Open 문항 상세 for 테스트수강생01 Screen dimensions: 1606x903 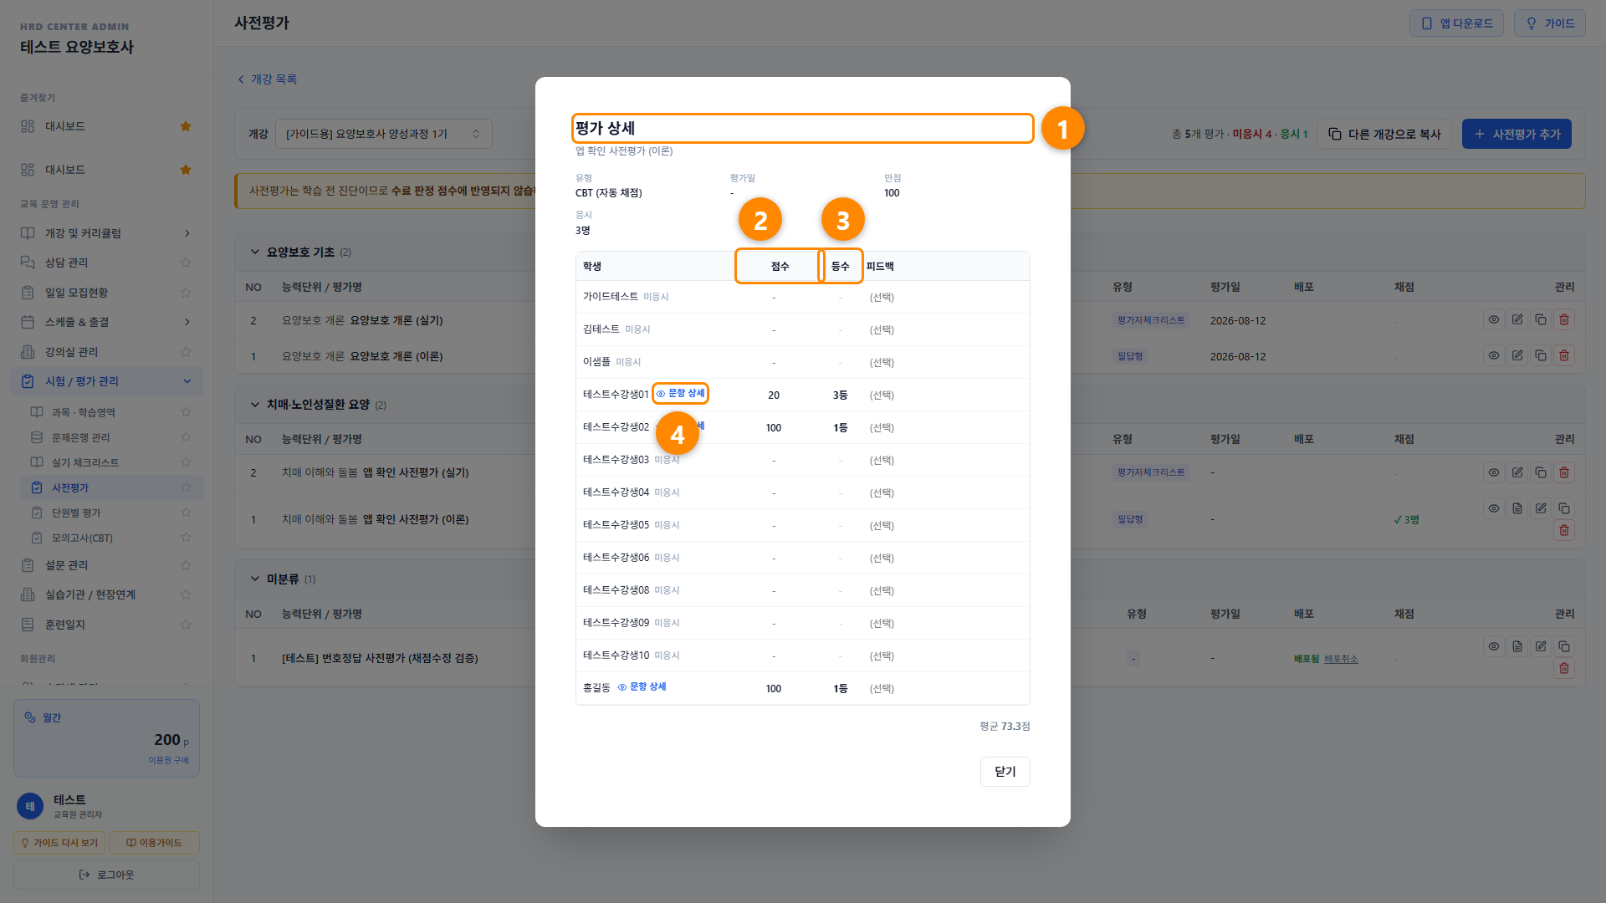[x=681, y=393]
